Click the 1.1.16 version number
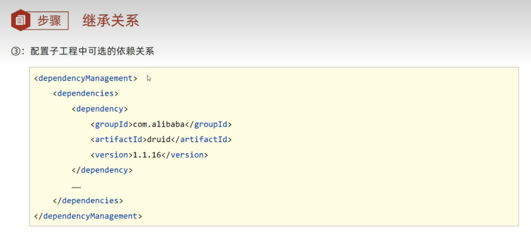 point(147,155)
